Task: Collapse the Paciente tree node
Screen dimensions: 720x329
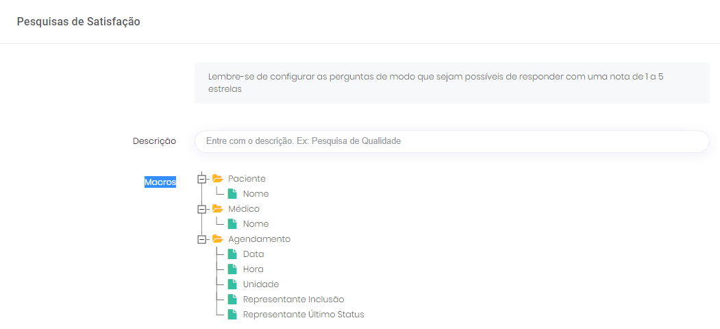Action: (201, 179)
